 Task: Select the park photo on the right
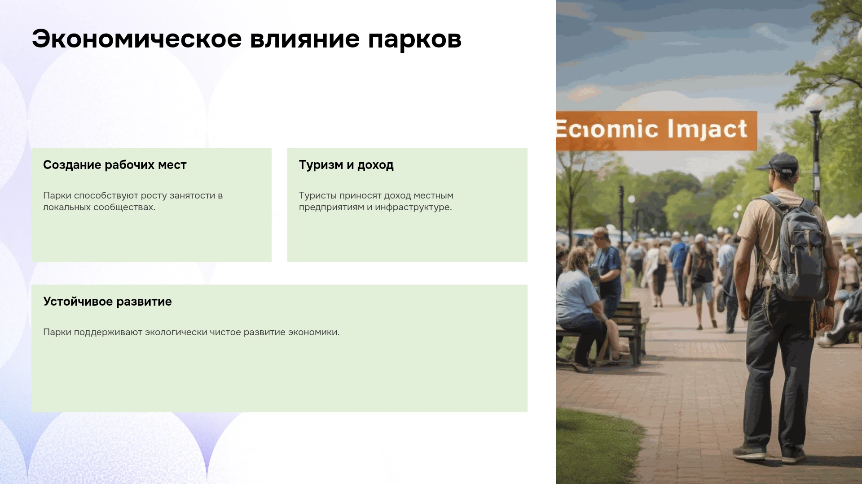709,242
